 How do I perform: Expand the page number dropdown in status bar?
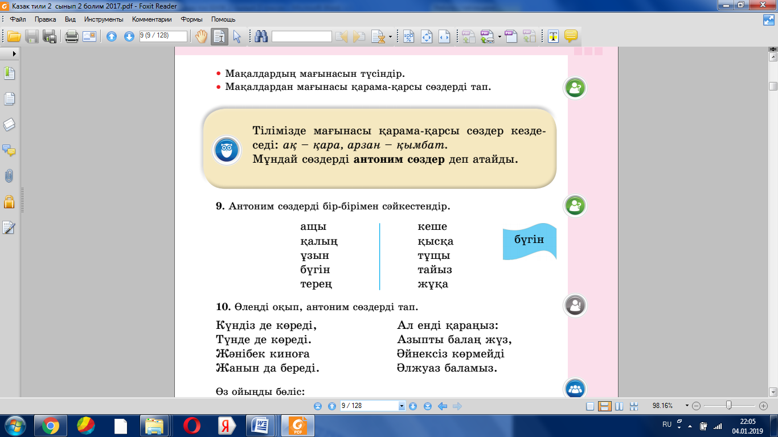coord(402,406)
